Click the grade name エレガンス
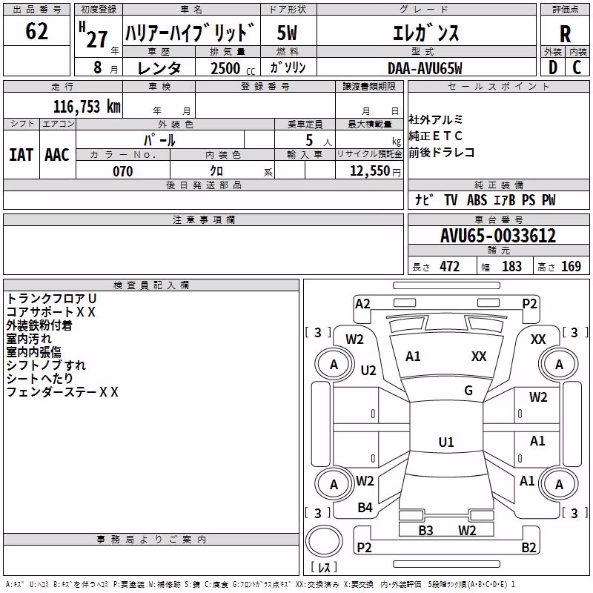This screenshot has width=593, height=593. point(425,33)
